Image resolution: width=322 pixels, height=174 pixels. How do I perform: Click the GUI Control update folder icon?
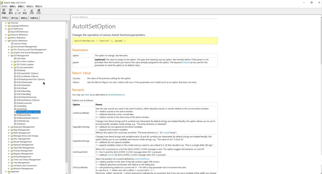pyautogui.click(x=15, y=64)
